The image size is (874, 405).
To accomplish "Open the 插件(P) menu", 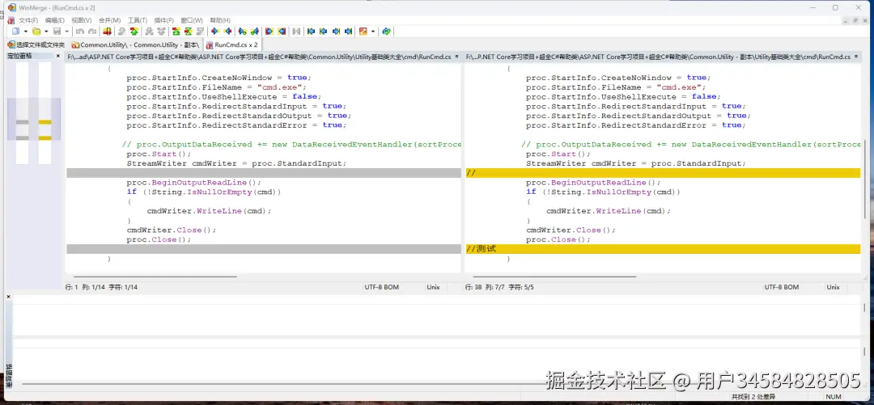I will (162, 20).
